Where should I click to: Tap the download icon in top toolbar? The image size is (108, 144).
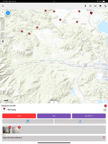[85, 6]
